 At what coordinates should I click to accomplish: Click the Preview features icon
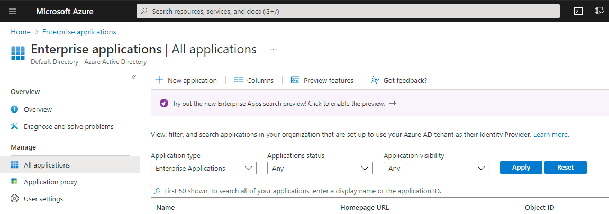(295, 80)
